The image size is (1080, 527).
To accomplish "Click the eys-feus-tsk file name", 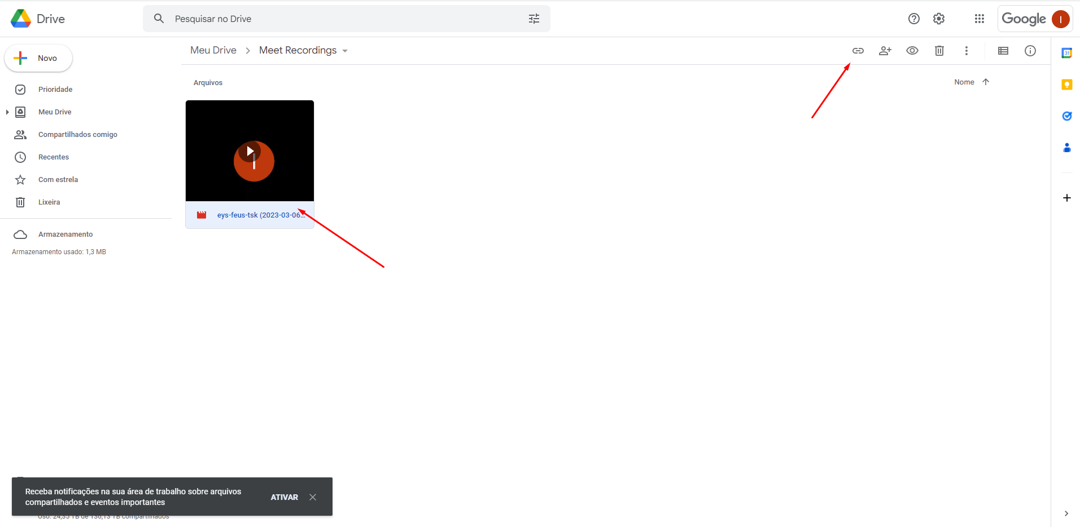I will coord(261,215).
